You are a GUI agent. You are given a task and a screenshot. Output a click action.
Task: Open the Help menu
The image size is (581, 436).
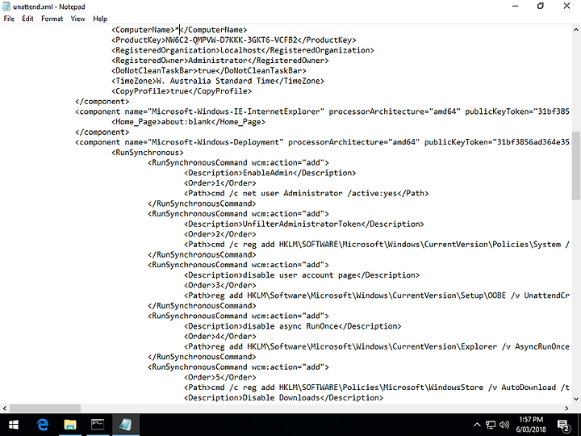[100, 19]
